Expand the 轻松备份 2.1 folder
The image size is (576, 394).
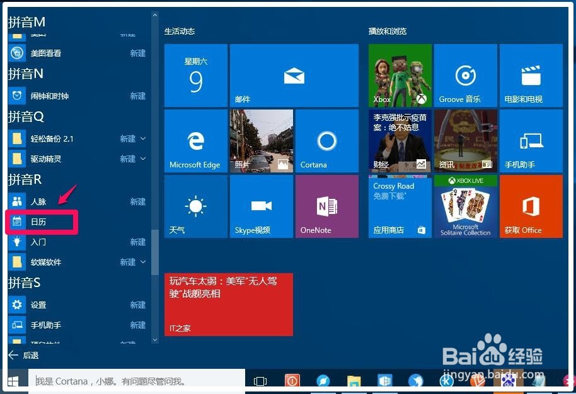(143, 138)
